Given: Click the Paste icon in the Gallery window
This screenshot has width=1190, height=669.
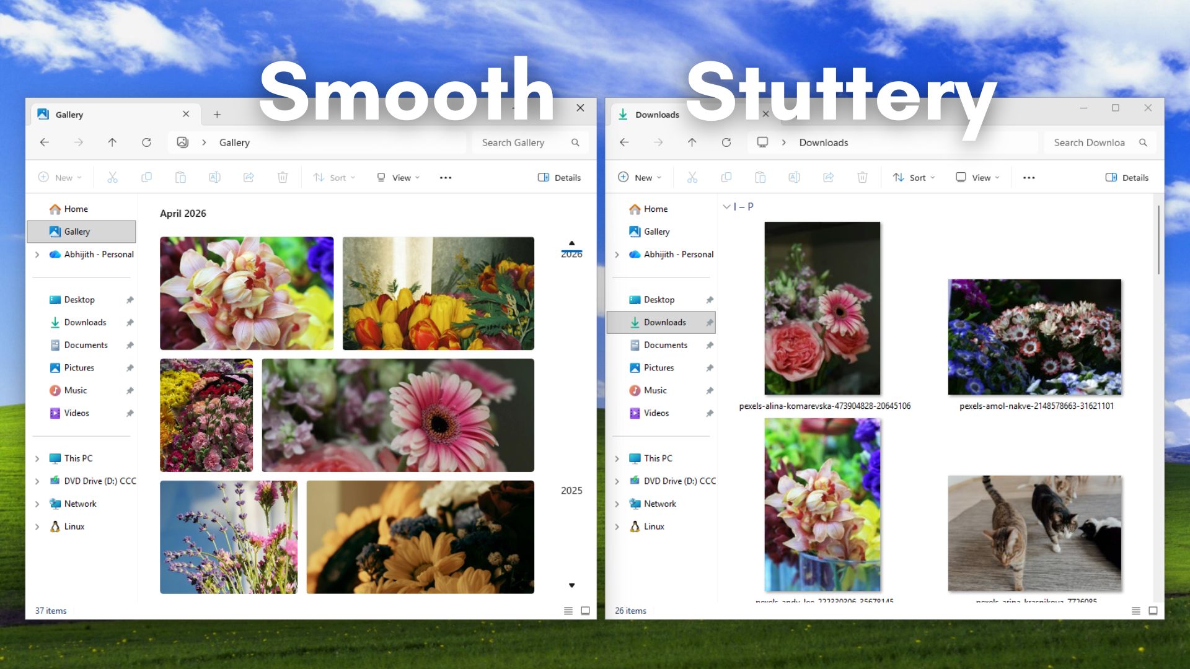Looking at the screenshot, I should (x=180, y=177).
